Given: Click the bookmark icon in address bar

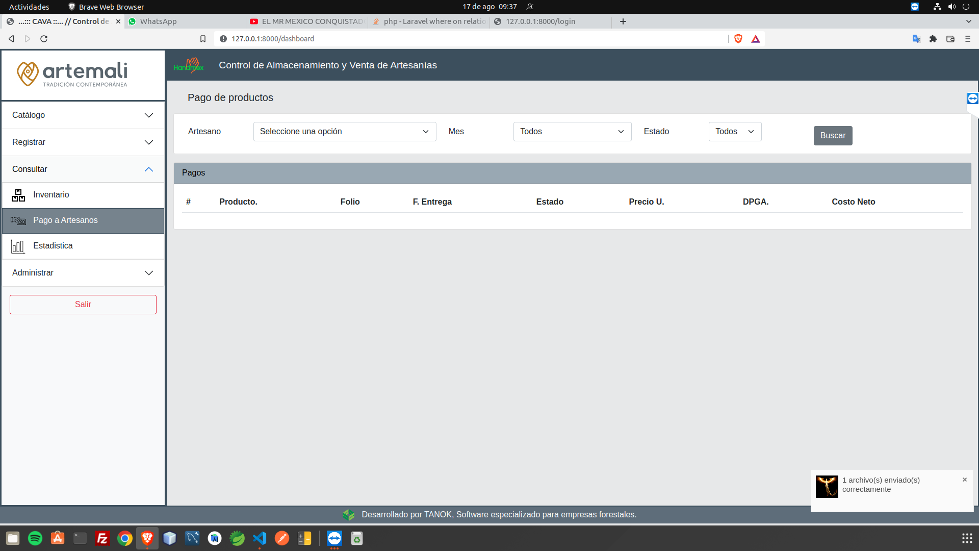Looking at the screenshot, I should tap(202, 39).
